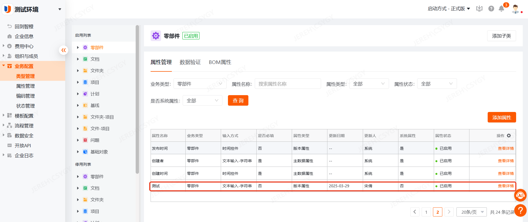Click the 添加属性 button

click(x=501, y=117)
